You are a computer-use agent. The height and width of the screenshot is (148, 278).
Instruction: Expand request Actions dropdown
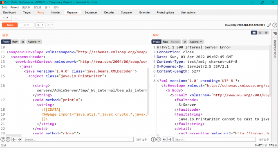click(x=34, y=42)
